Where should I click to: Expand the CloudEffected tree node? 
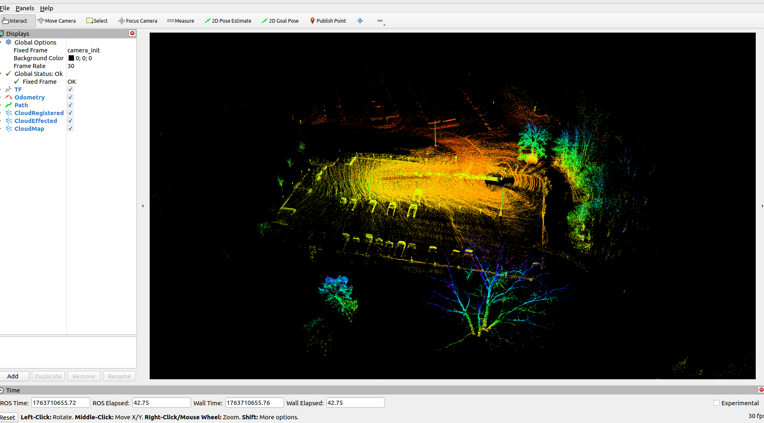pyautogui.click(x=1, y=121)
